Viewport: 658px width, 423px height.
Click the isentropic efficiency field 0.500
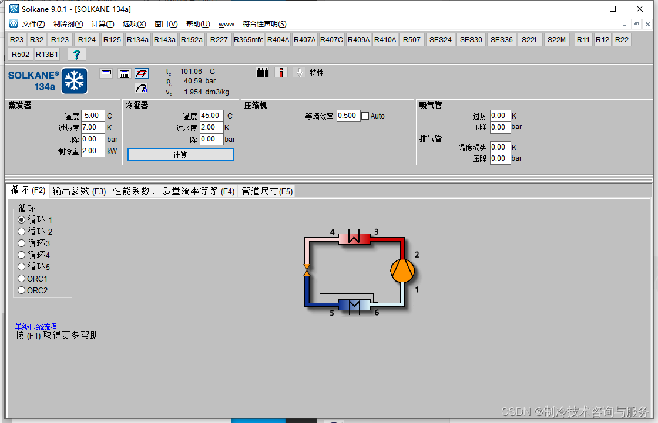pyautogui.click(x=348, y=116)
